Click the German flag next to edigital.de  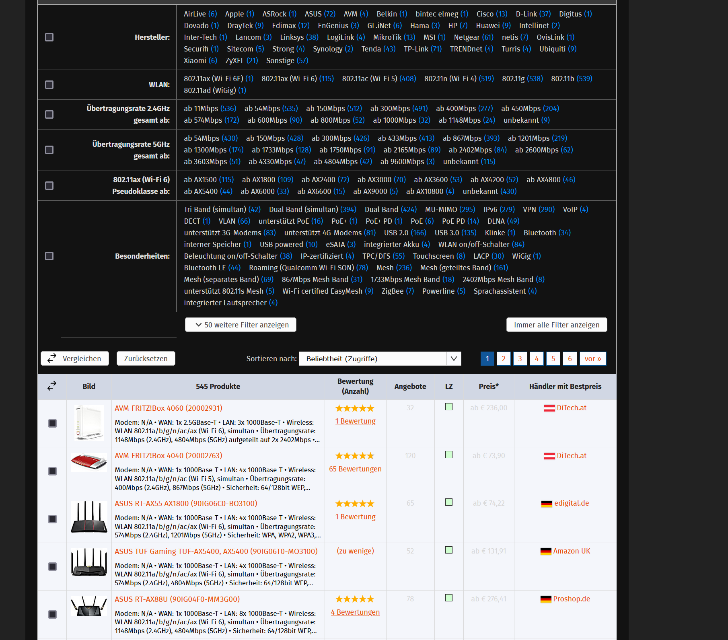[547, 504]
